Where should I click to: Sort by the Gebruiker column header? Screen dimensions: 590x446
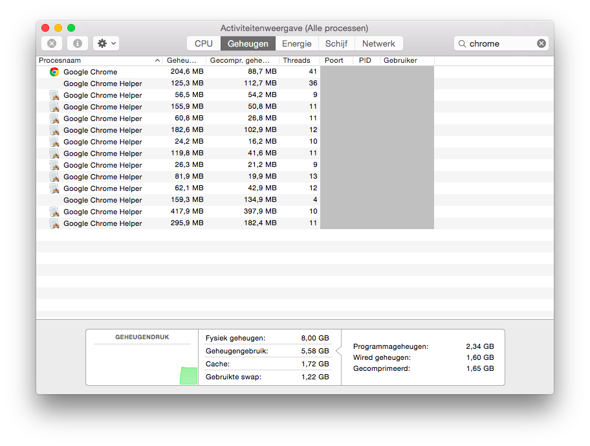click(408, 61)
